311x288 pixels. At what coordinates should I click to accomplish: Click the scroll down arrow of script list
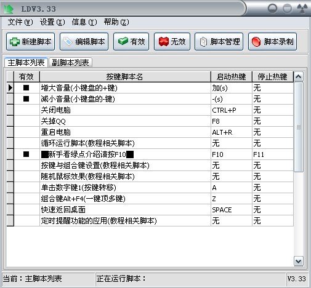point(299,262)
